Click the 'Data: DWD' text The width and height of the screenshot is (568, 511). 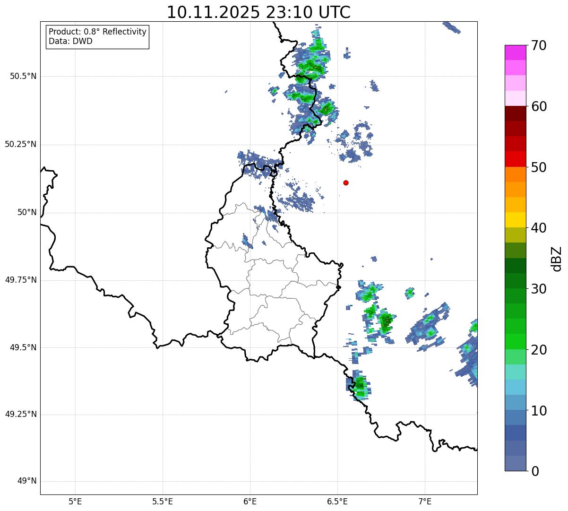(x=70, y=41)
